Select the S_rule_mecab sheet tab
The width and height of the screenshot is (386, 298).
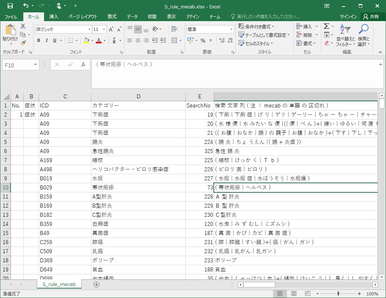point(59,285)
